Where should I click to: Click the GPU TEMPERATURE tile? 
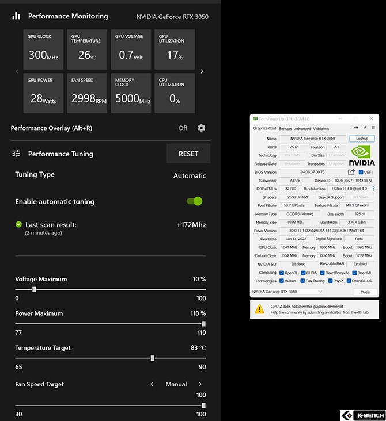click(87, 49)
